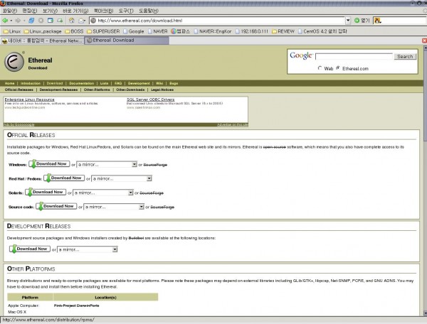Viewport: 427px width, 324px height.
Task: Click the Ethereal logo in the page header
Action: (14, 62)
